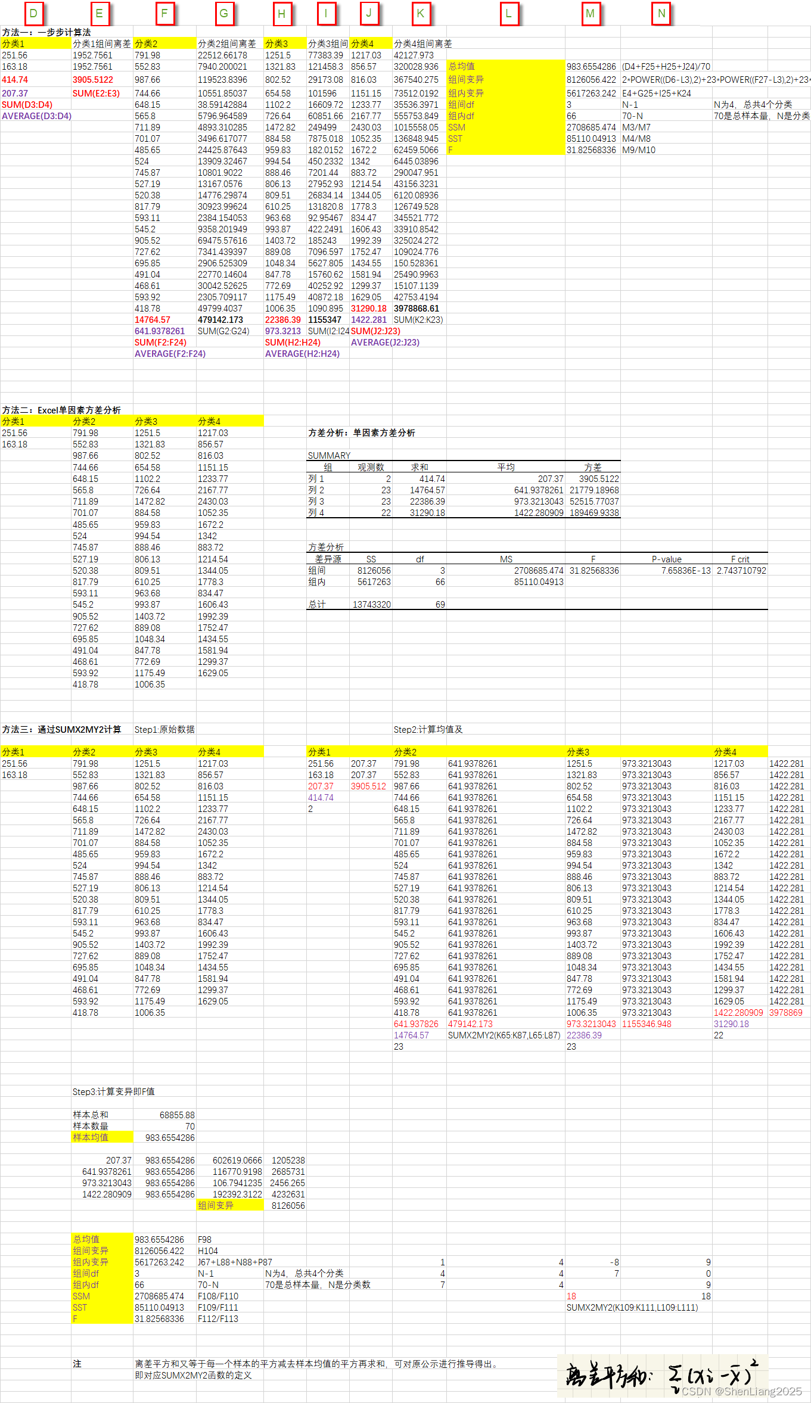This screenshot has height=1403, width=811.
Task: Select the 样本总和 label cell
Action: 91,1115
